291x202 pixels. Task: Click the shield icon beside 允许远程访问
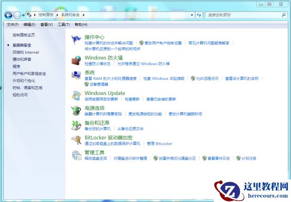193,78
